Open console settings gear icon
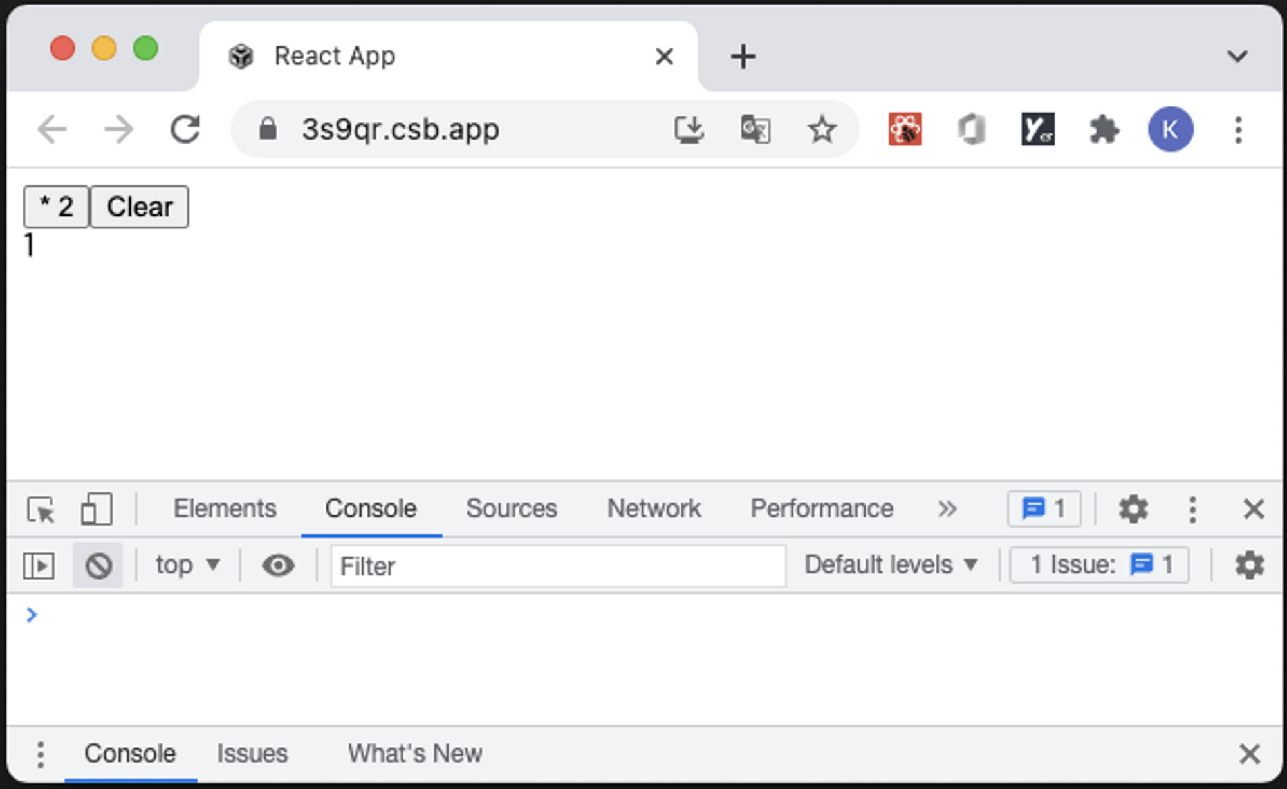This screenshot has width=1287, height=789. (1249, 566)
